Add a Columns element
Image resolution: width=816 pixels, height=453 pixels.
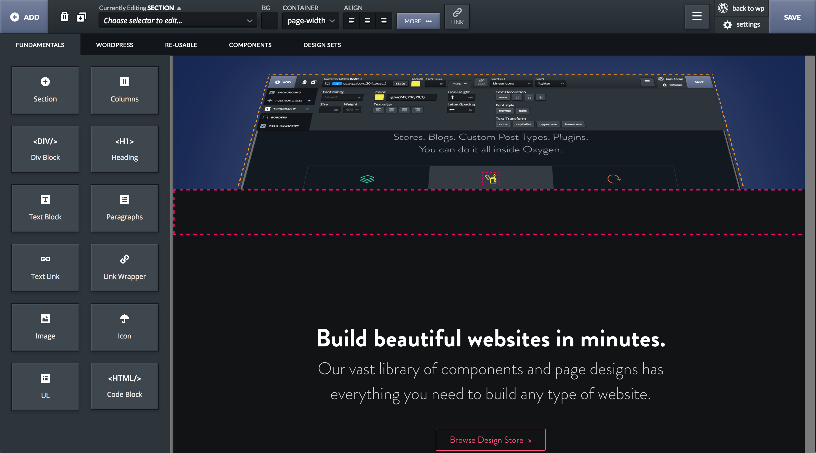tap(124, 90)
